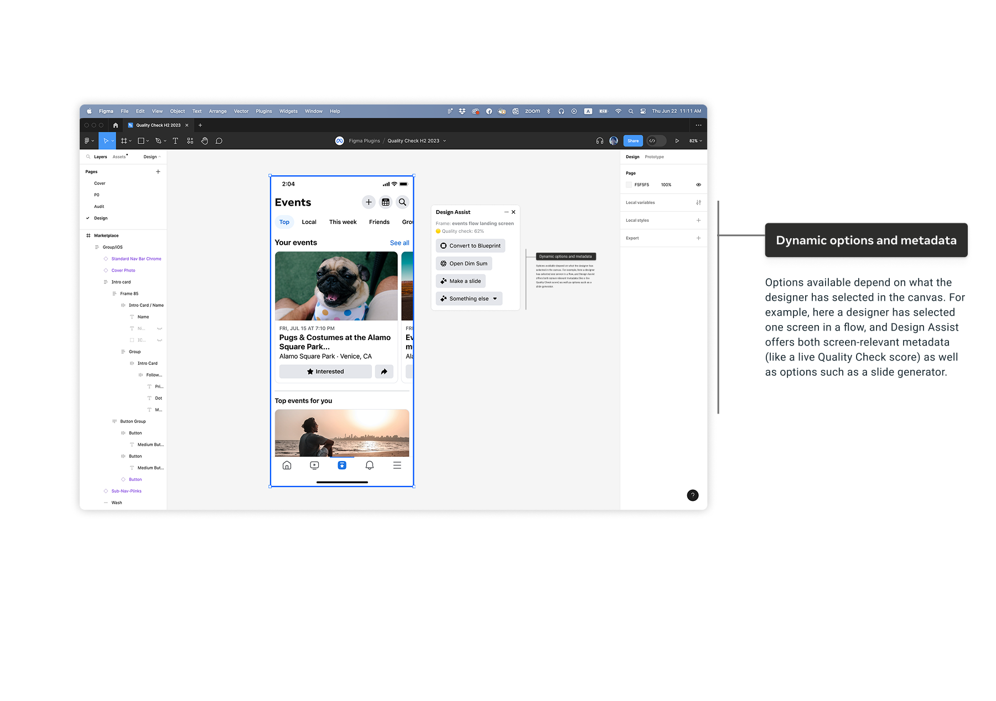Open the Plugins menu

pyautogui.click(x=263, y=111)
